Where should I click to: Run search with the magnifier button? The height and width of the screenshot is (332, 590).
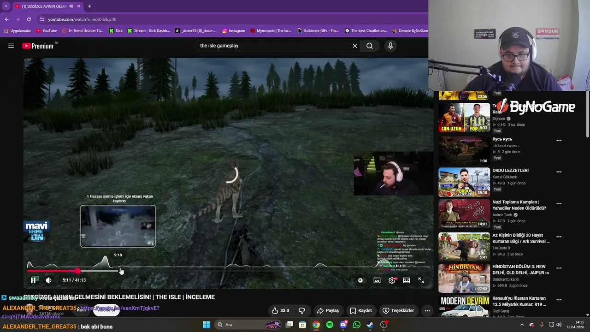coord(370,46)
